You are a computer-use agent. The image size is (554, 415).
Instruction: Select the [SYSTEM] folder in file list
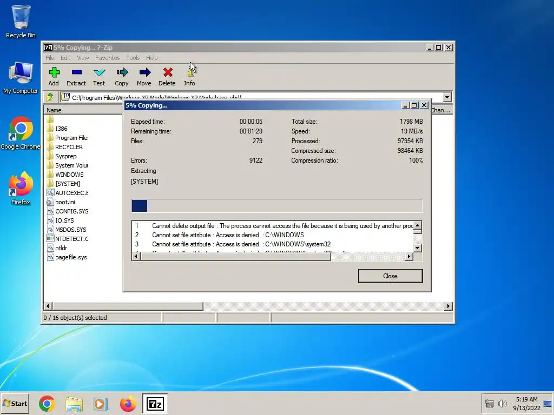[x=68, y=184]
